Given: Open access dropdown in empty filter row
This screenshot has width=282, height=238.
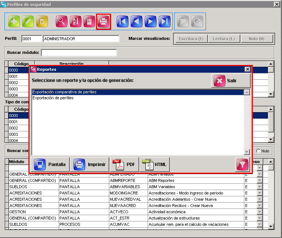Looking at the screenshot, I should click(x=259, y=168).
